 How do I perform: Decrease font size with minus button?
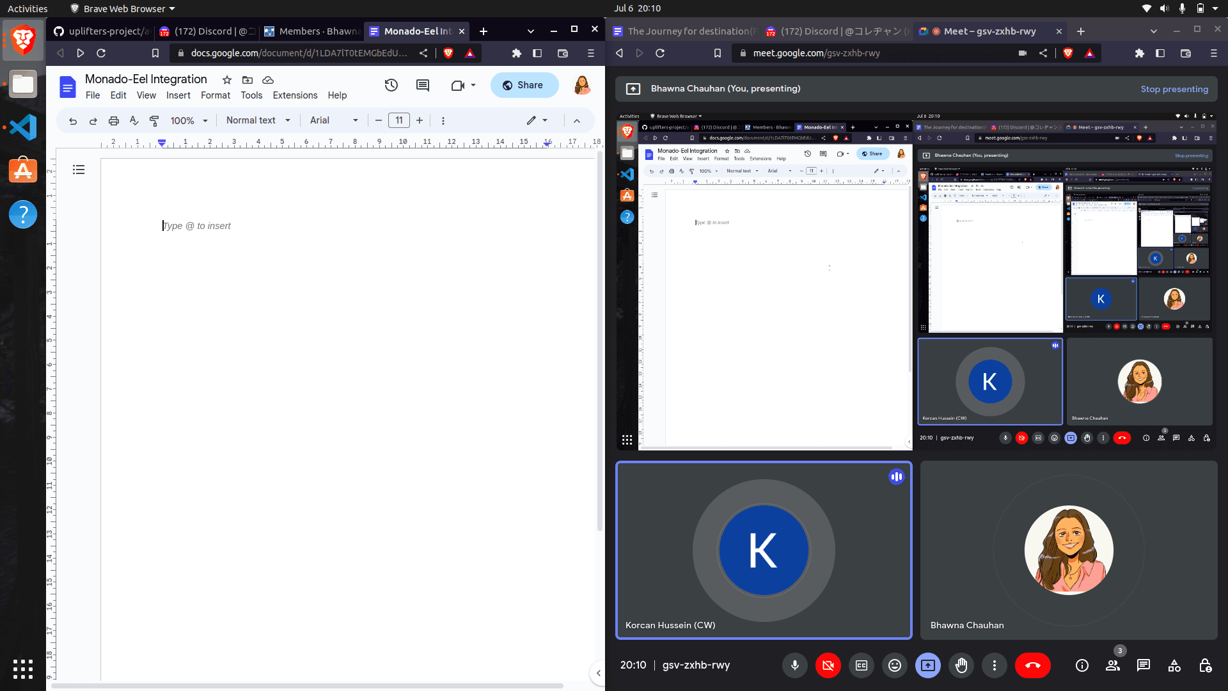pyautogui.click(x=379, y=120)
